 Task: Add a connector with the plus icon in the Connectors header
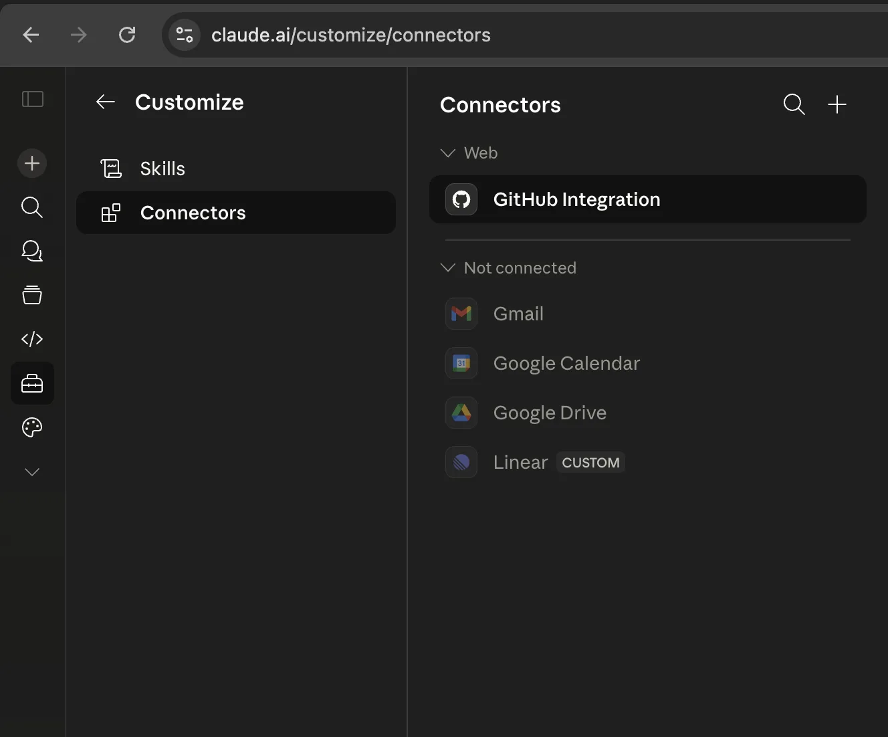coord(837,104)
